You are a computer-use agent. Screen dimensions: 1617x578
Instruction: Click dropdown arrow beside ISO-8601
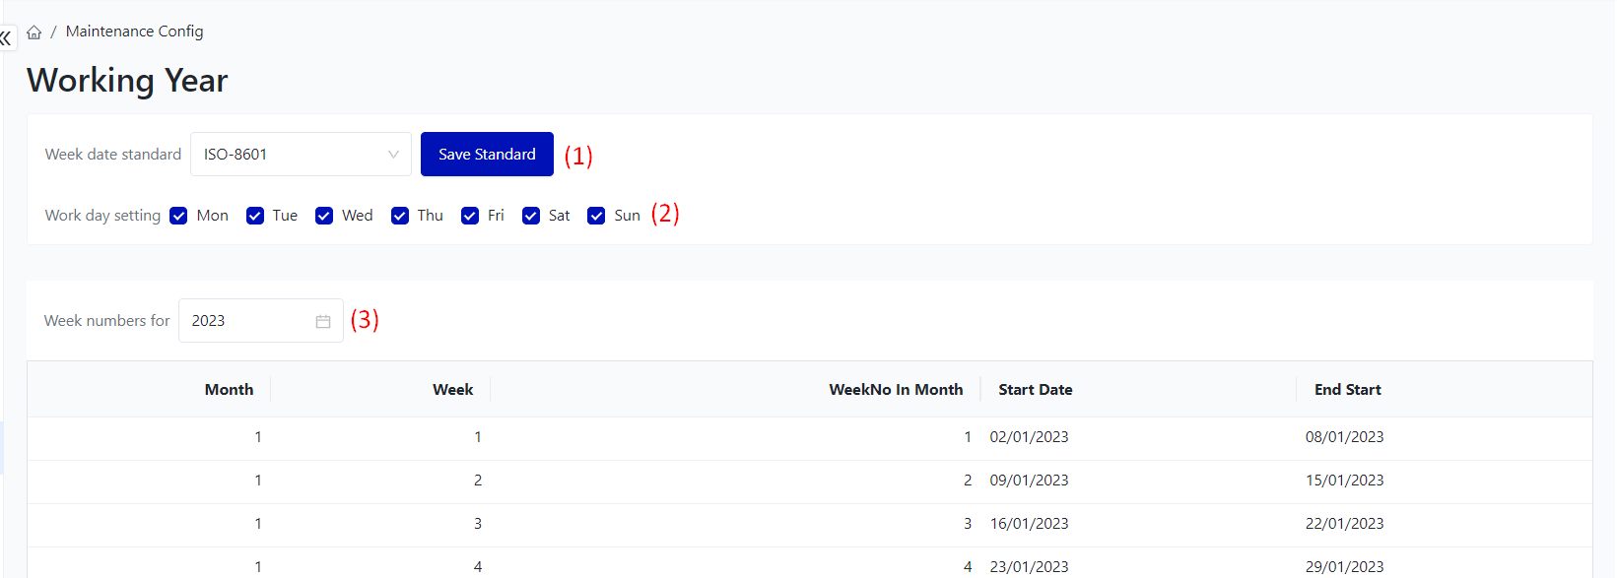(393, 155)
